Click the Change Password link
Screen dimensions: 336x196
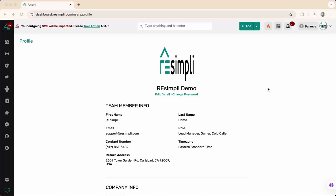(x=185, y=94)
